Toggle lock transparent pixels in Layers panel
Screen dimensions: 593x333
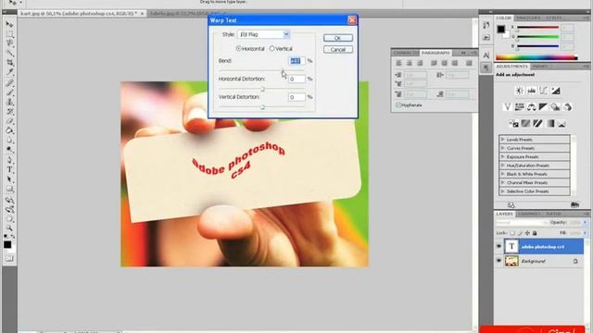coord(512,233)
